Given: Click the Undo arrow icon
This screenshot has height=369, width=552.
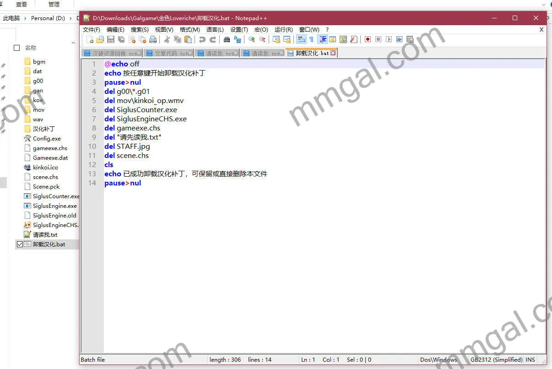Looking at the screenshot, I should click(202, 39).
